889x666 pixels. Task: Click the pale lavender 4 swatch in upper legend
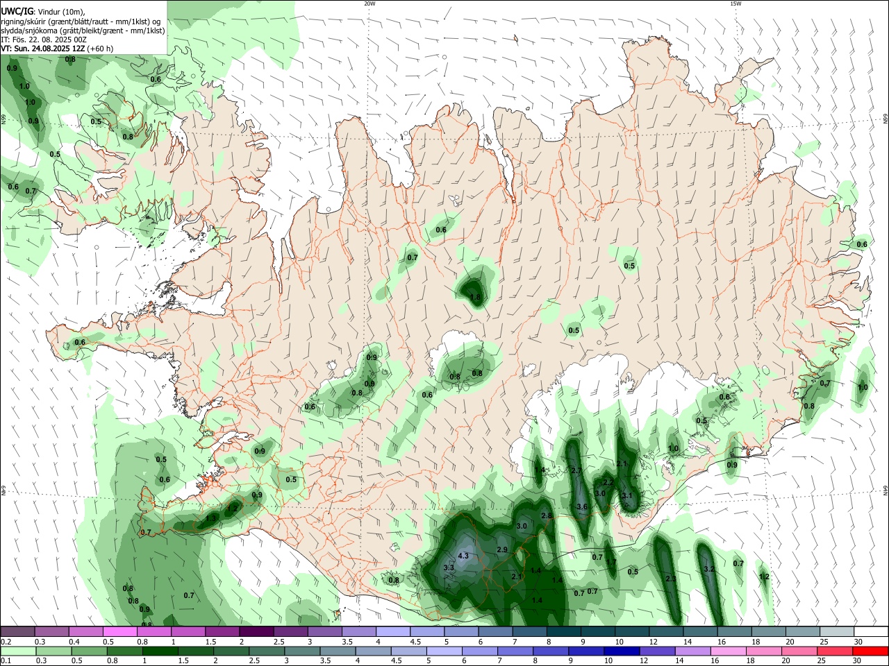(x=392, y=631)
